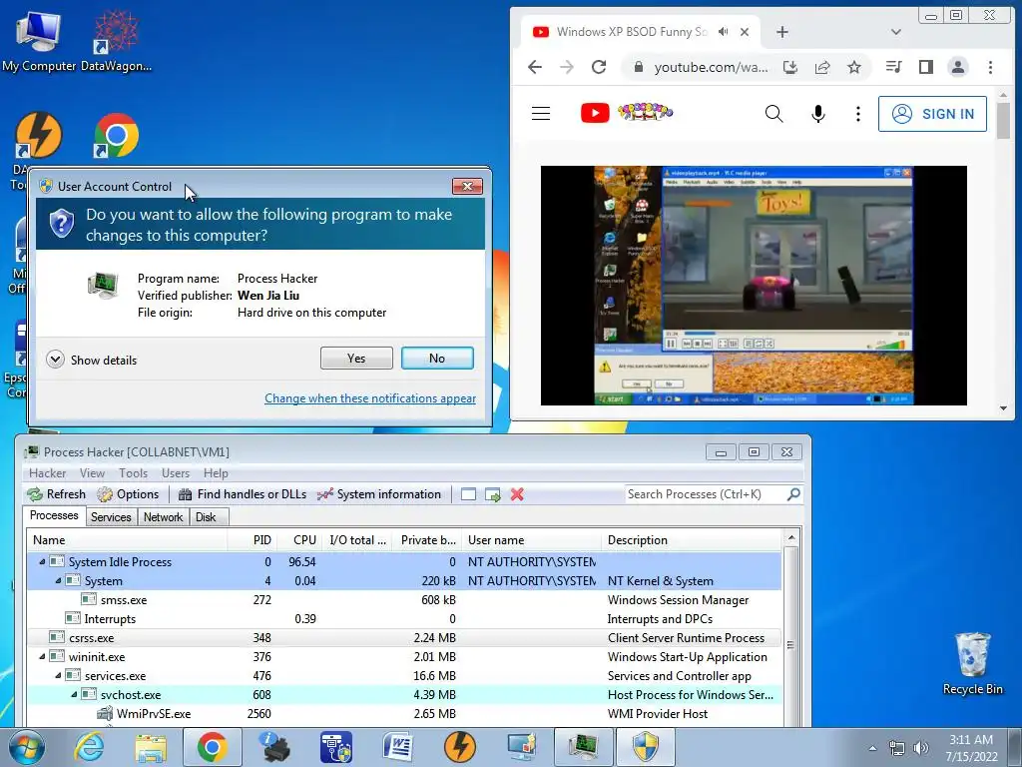Open the Hacker menu
1022x767 pixels.
[47, 472]
